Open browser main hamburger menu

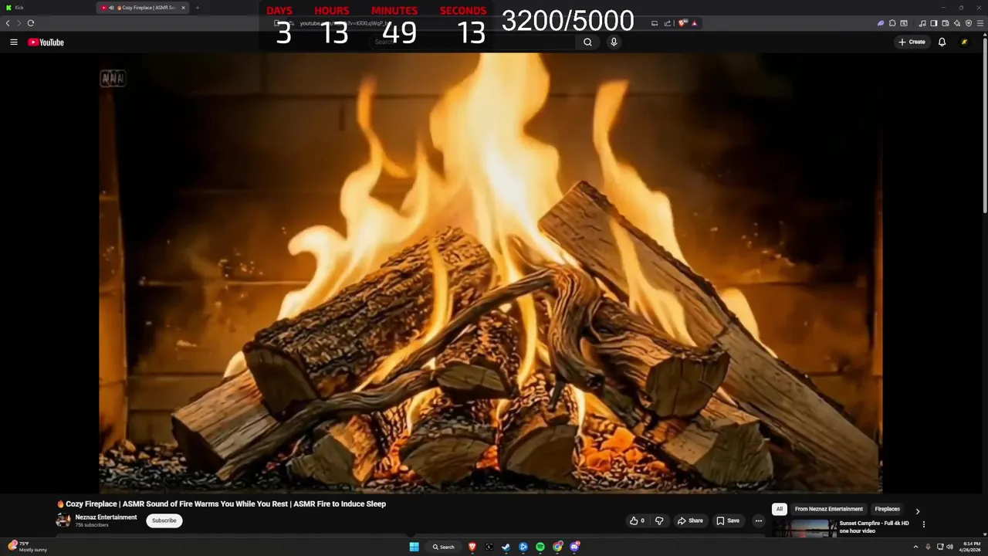click(980, 23)
